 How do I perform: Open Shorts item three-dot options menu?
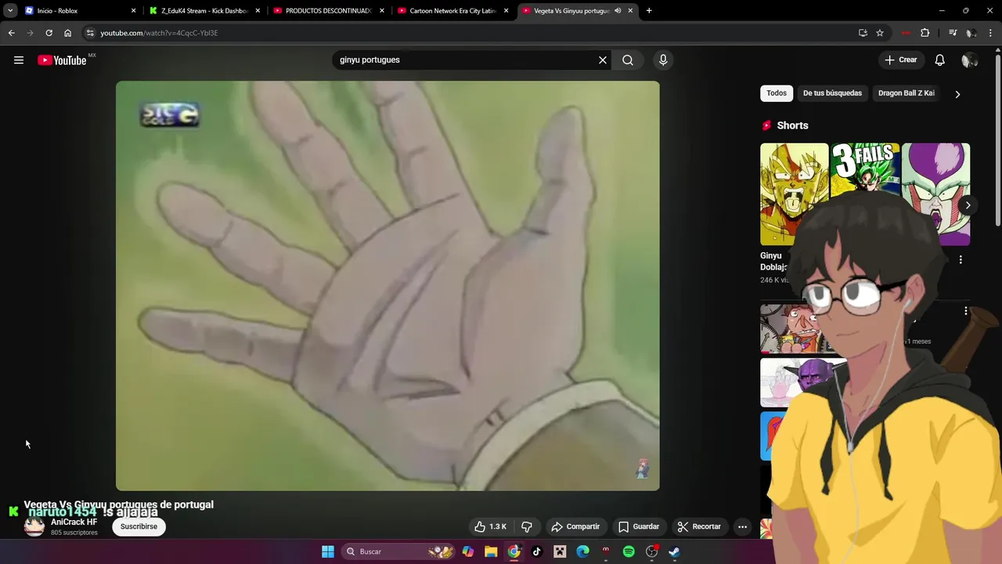961,260
